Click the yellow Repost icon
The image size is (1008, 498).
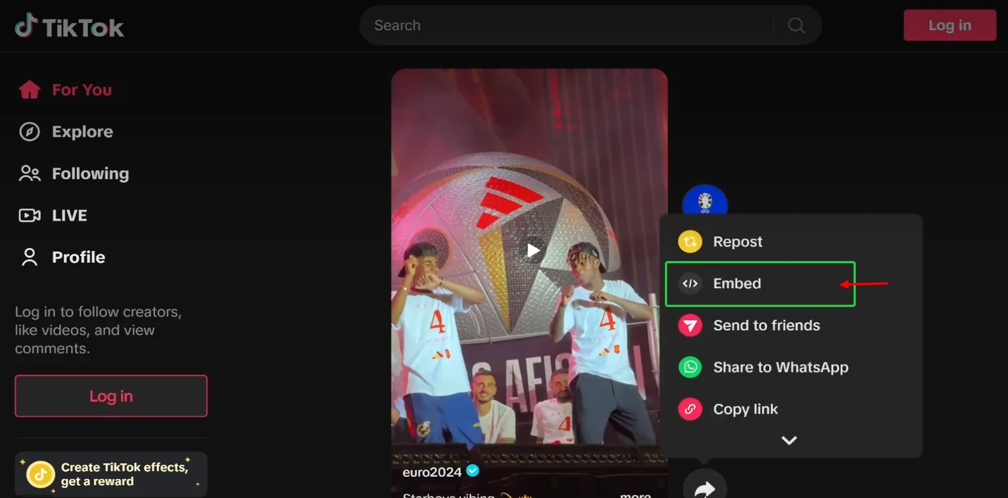click(690, 241)
